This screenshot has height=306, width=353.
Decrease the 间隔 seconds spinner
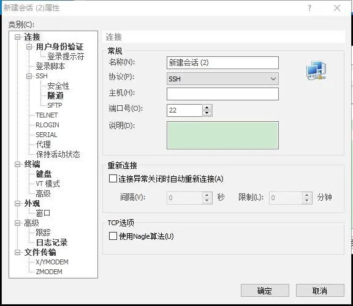point(207,201)
